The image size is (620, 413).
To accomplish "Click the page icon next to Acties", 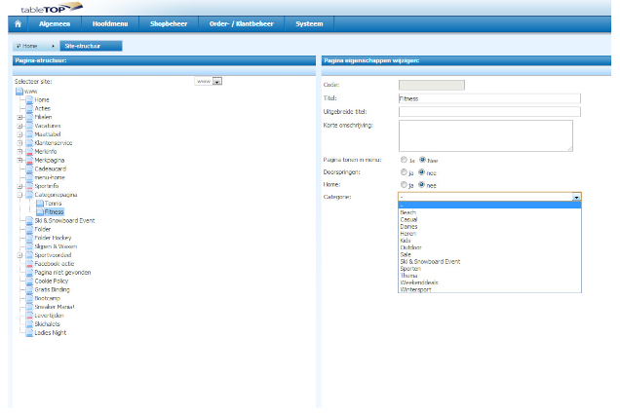I will (29, 108).
